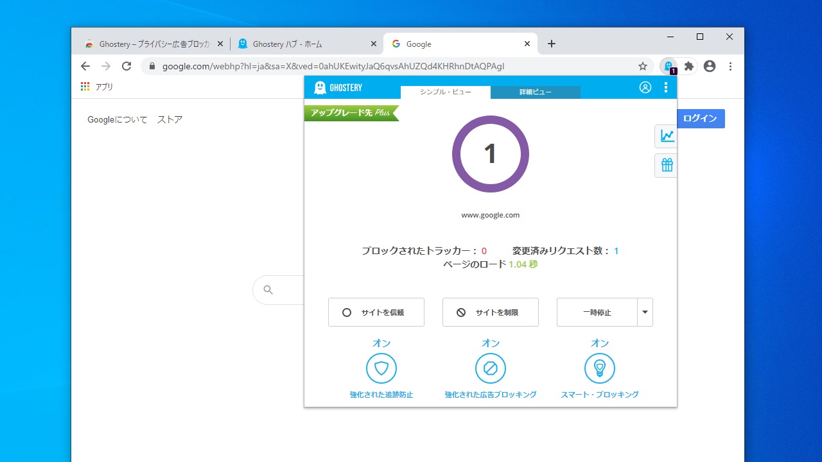Toggle スマート・ブロッキング lightbulb

coord(600,368)
